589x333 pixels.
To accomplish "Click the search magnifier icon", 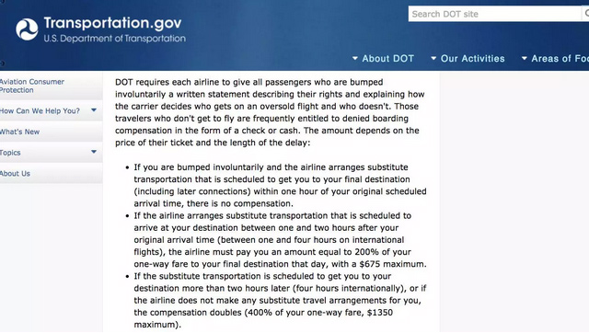I will [x=585, y=14].
